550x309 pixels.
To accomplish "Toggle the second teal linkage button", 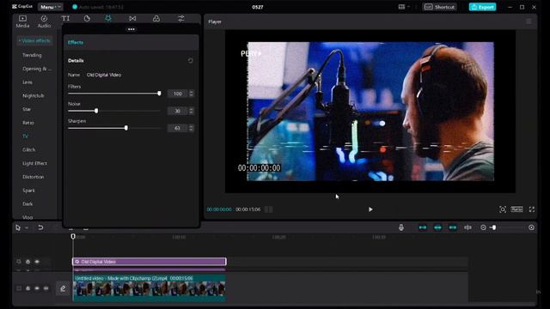I will click(437, 227).
